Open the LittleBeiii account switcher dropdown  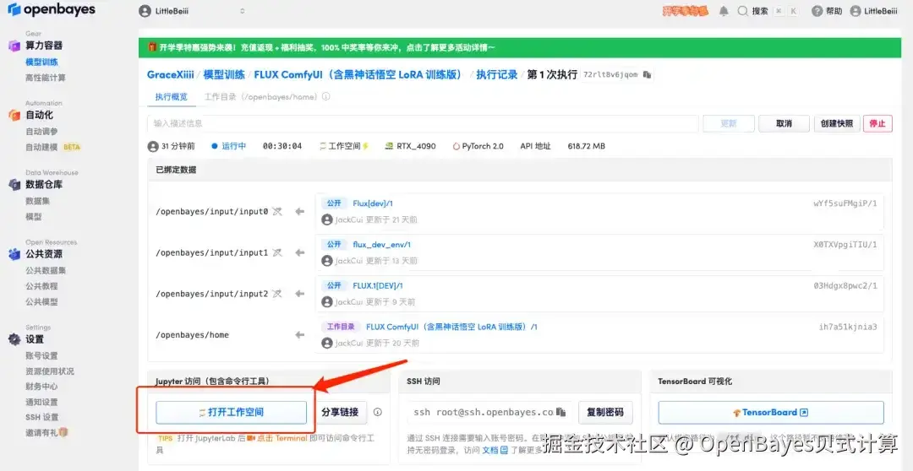193,11
